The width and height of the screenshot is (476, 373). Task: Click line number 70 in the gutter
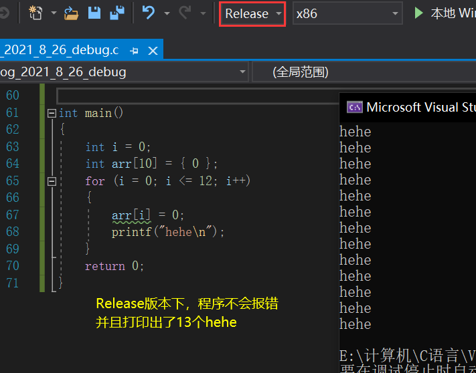[x=13, y=266]
